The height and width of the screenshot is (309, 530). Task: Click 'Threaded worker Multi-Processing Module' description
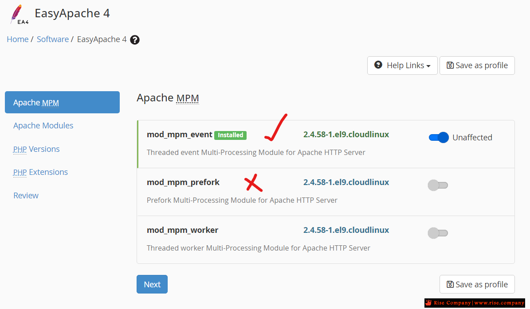tap(259, 248)
